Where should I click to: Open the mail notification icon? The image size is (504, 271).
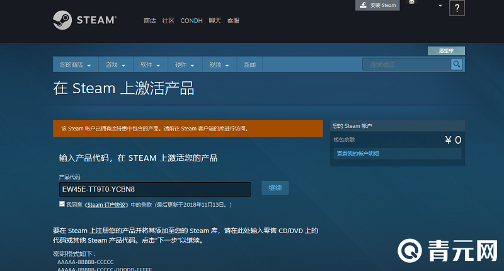[411, 2]
